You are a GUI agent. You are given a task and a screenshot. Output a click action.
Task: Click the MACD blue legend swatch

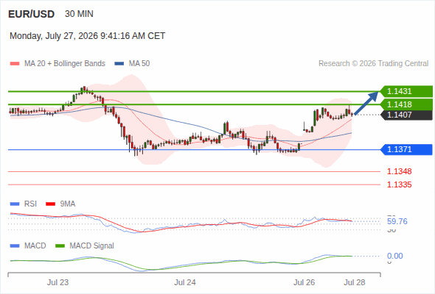15,246
